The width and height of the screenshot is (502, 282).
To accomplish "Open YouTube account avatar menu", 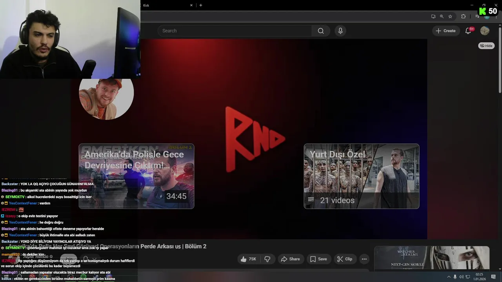I will 485,31.
